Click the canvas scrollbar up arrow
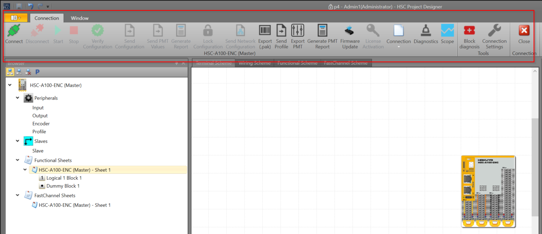 [x=536, y=71]
